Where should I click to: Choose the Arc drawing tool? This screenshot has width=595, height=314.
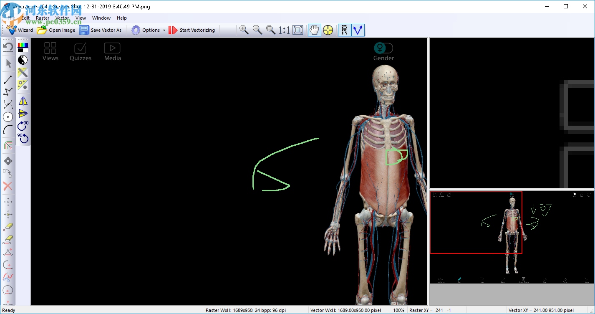point(8,130)
